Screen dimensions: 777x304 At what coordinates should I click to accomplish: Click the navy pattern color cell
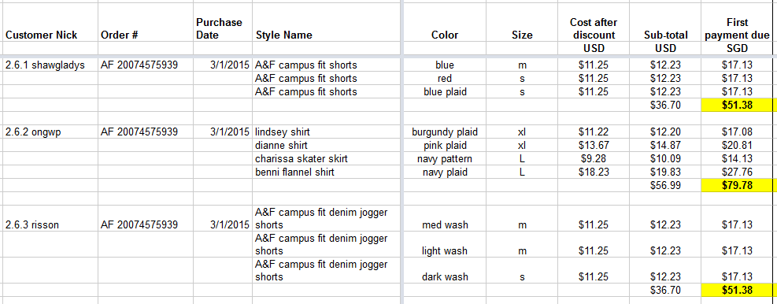click(x=445, y=159)
